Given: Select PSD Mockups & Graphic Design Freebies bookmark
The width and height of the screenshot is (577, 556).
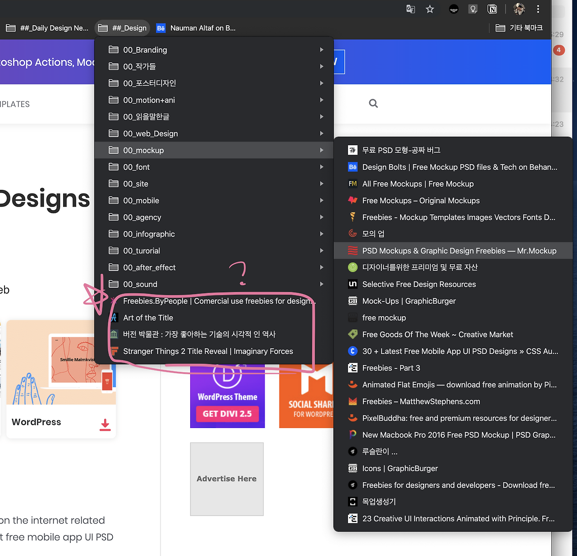Looking at the screenshot, I should 459,251.
